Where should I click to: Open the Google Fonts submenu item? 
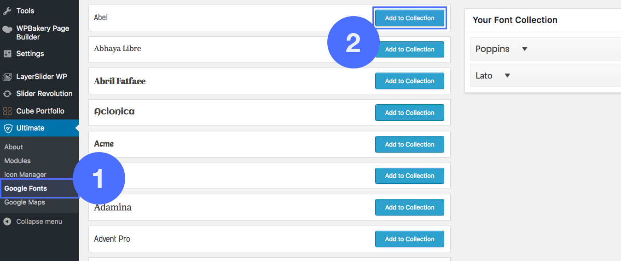click(x=26, y=188)
